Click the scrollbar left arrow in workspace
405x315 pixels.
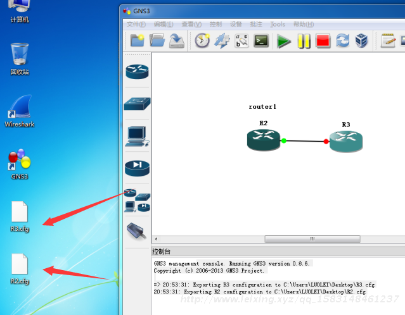[x=156, y=239]
